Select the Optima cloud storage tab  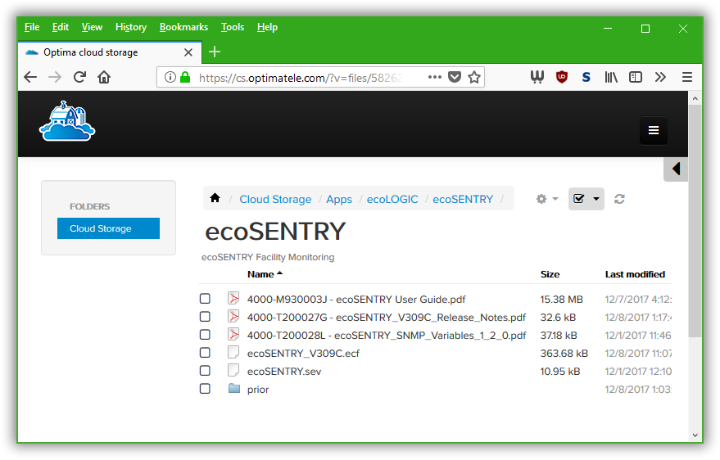coord(110,52)
